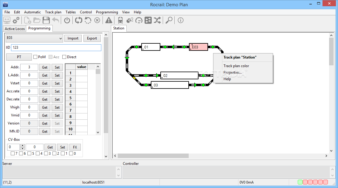Click the FX button in CV-Box
This screenshot has height=188, width=338.
(75, 147)
